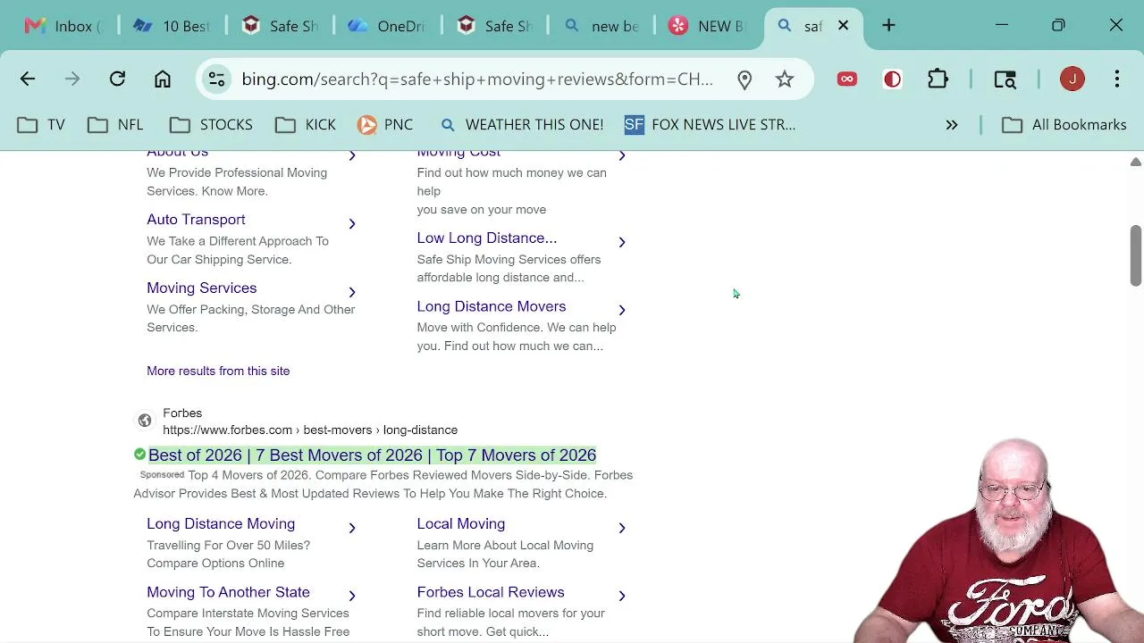The width and height of the screenshot is (1144, 643).
Task: Click the address bar URL field
Action: pyautogui.click(x=477, y=79)
